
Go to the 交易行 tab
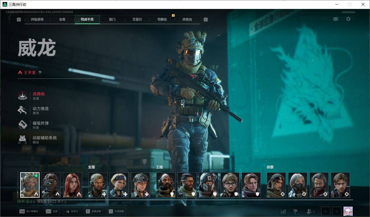[137, 20]
